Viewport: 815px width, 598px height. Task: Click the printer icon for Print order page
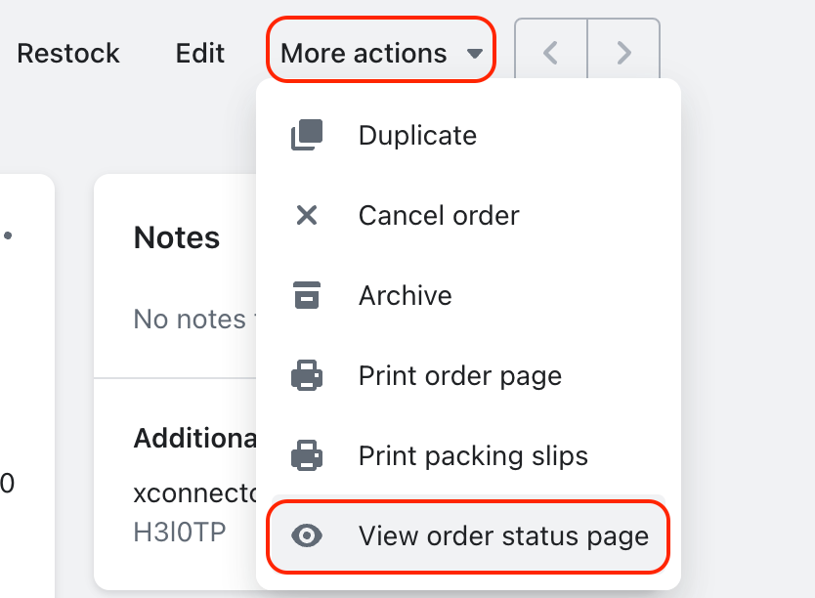tap(307, 375)
